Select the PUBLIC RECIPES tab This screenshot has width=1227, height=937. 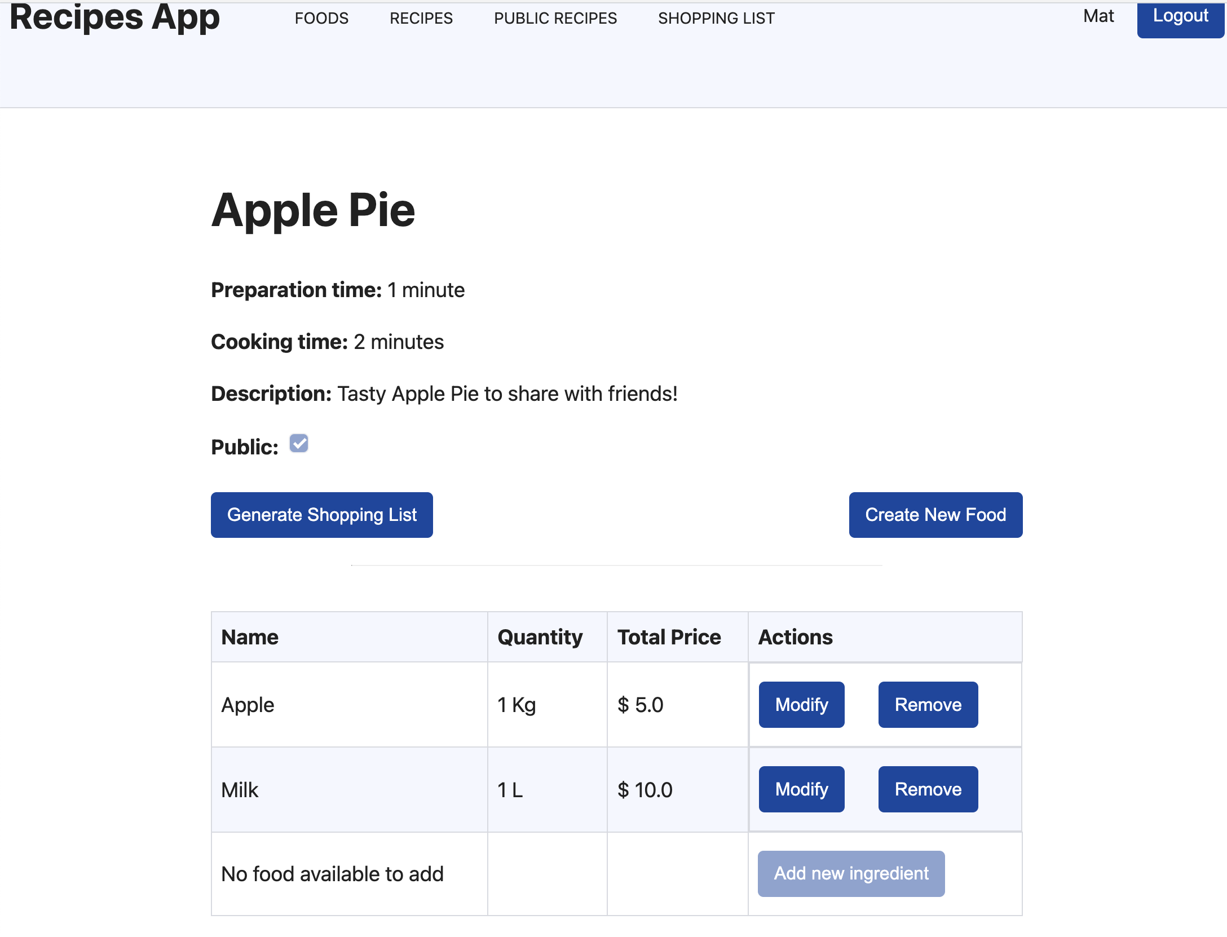click(x=555, y=17)
